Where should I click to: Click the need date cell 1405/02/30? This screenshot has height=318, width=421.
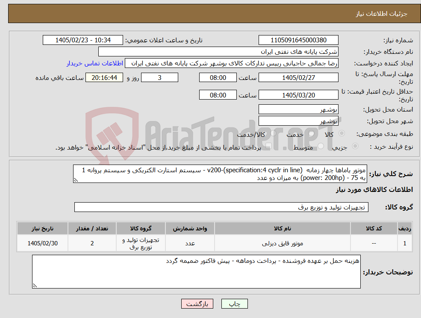[42, 243]
